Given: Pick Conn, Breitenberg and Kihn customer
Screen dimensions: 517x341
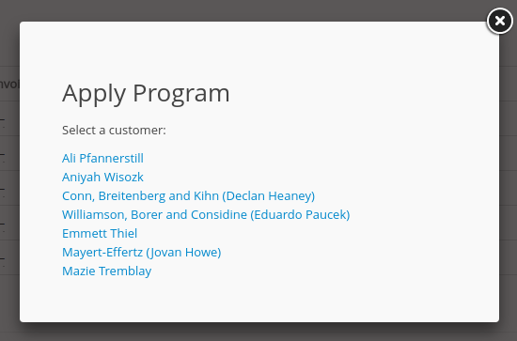Looking at the screenshot, I should tap(188, 195).
